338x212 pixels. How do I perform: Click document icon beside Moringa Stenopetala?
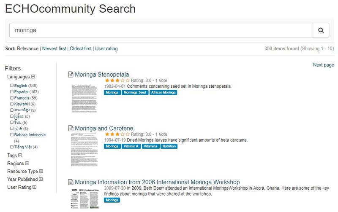point(71,75)
